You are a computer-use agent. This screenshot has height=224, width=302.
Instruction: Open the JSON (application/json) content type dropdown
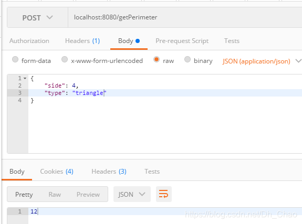point(262,61)
